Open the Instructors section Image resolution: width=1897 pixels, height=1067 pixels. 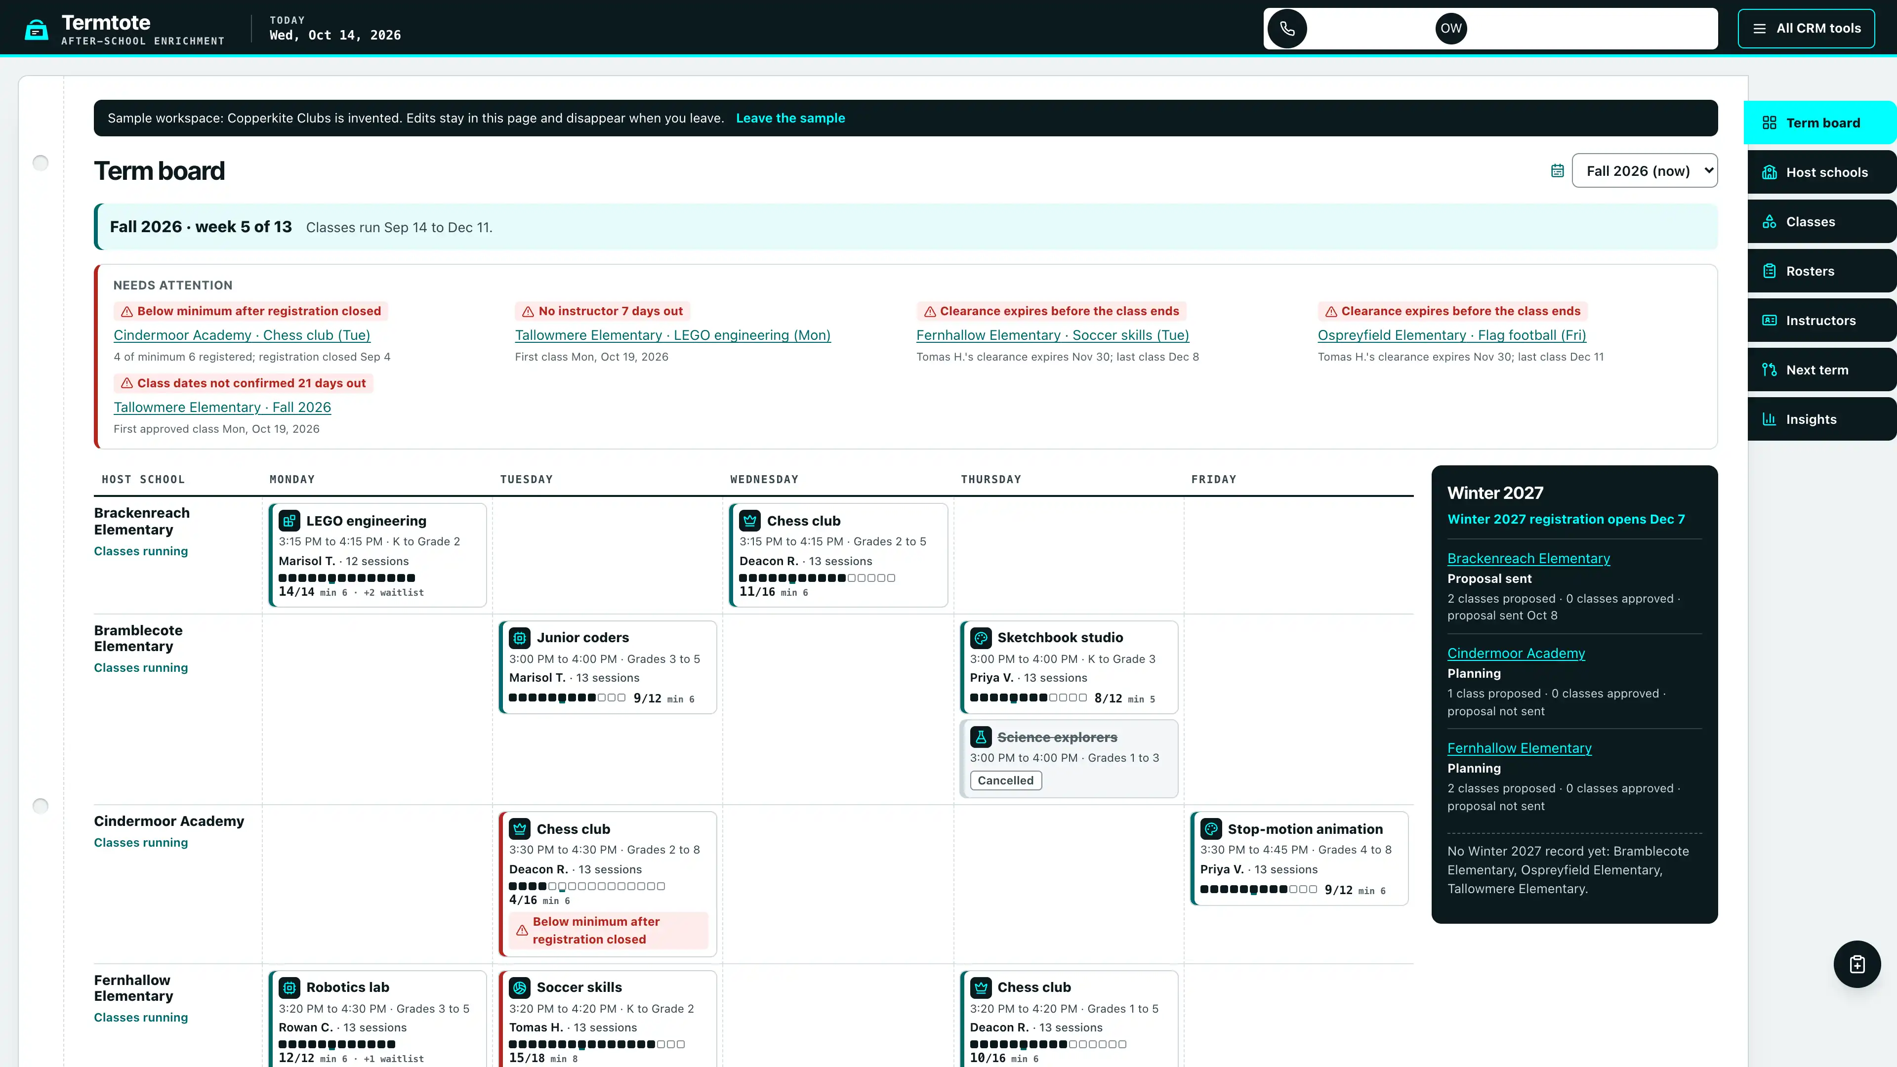pos(1822,320)
